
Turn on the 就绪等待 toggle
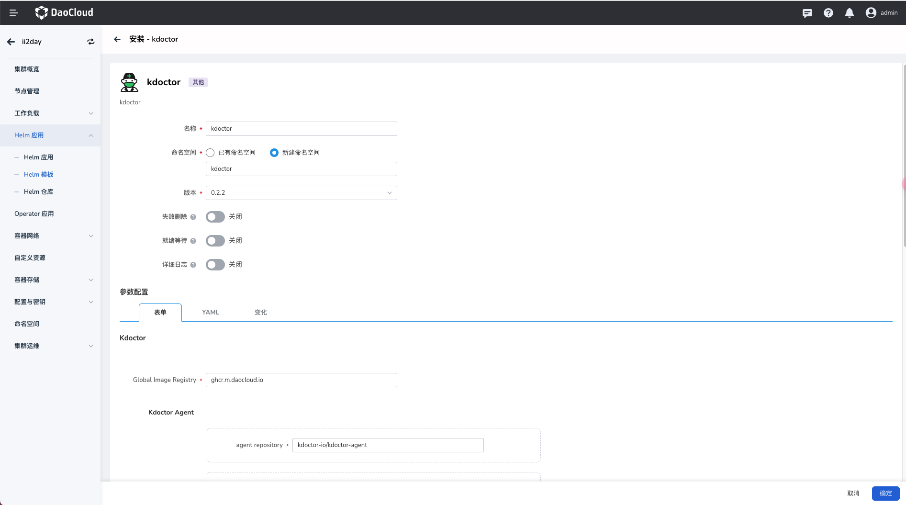pos(215,241)
